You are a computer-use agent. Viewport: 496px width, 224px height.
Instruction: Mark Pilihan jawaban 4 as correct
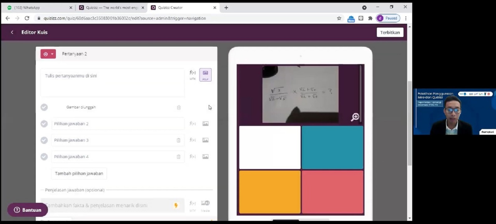[x=44, y=157]
